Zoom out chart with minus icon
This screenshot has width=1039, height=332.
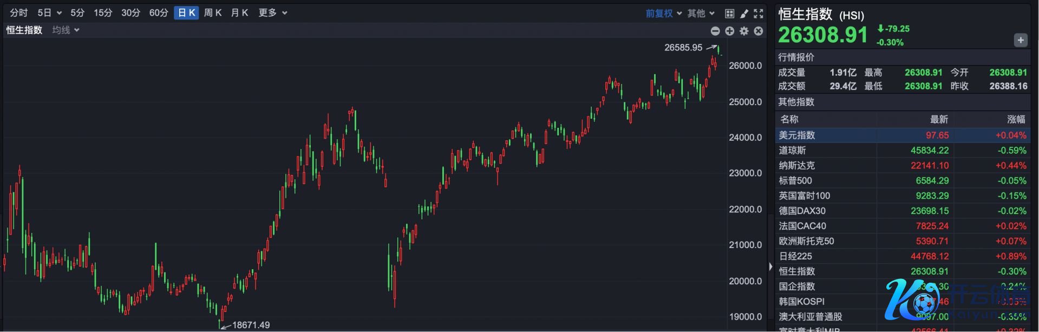pos(715,31)
